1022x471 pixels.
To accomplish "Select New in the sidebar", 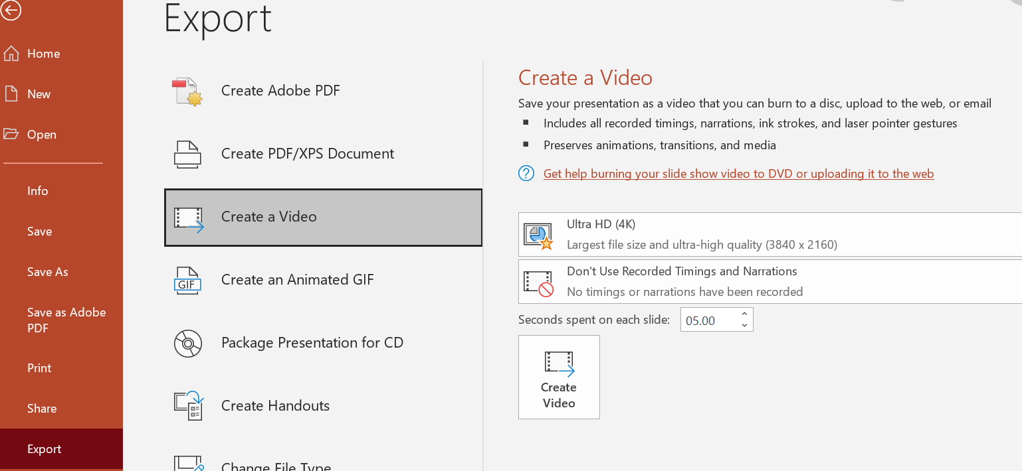I will tap(61, 94).
